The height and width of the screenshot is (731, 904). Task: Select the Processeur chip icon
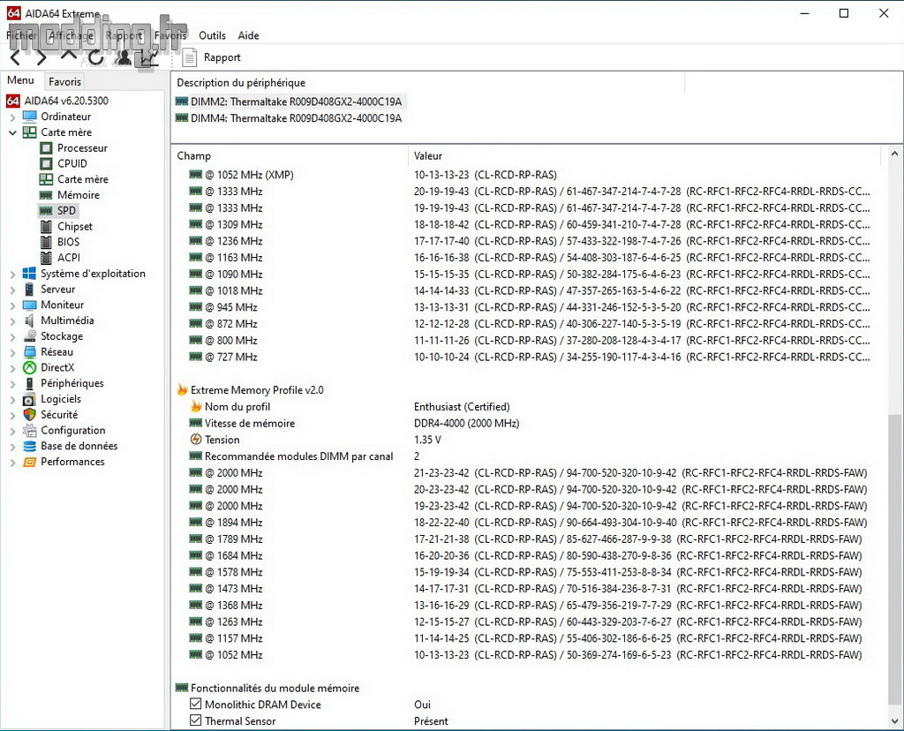tap(46, 148)
